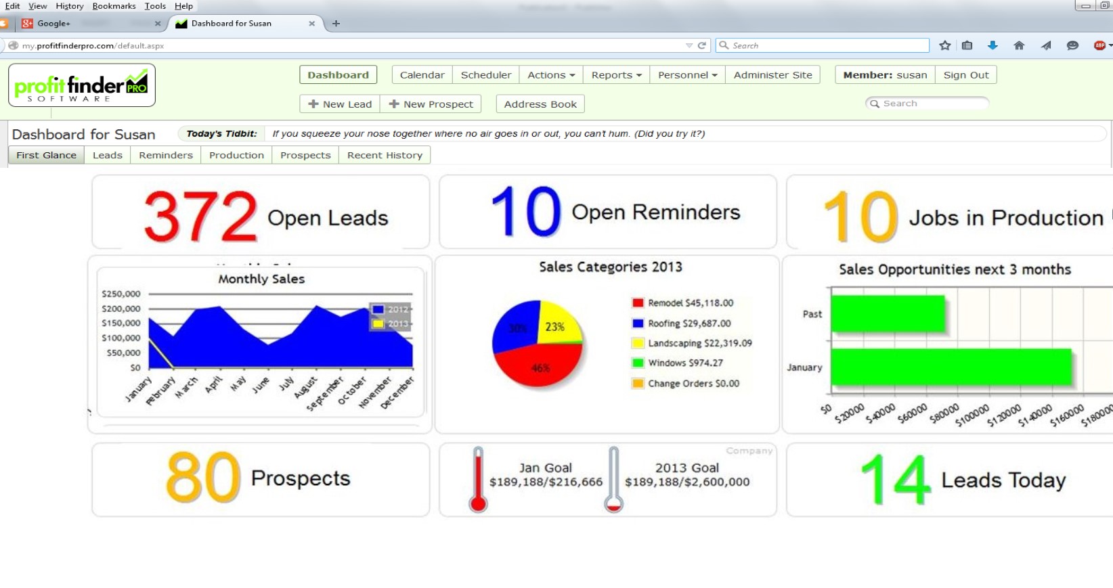Open a new browser tab with plus
The width and height of the screenshot is (1113, 588).
tap(336, 23)
